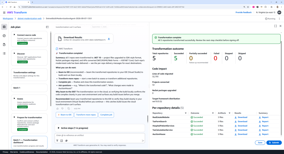Switch to the AWS Transform browser tab

[x=17, y=2]
